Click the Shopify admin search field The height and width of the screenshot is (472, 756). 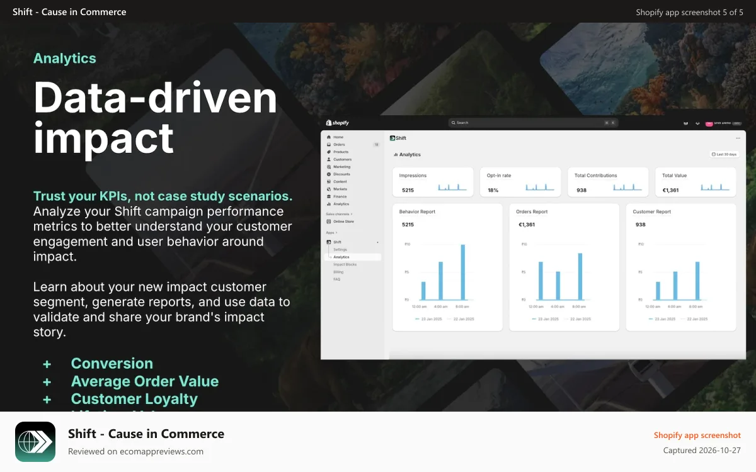533,123
